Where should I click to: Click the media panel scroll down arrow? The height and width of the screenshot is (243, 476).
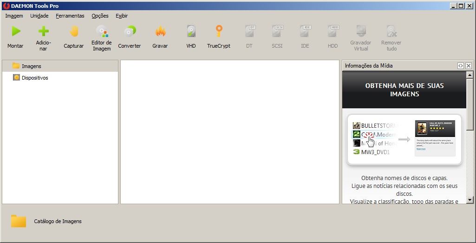point(470,200)
